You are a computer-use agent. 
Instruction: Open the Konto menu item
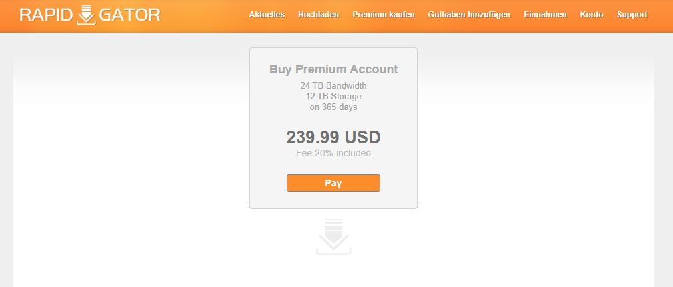pos(592,15)
